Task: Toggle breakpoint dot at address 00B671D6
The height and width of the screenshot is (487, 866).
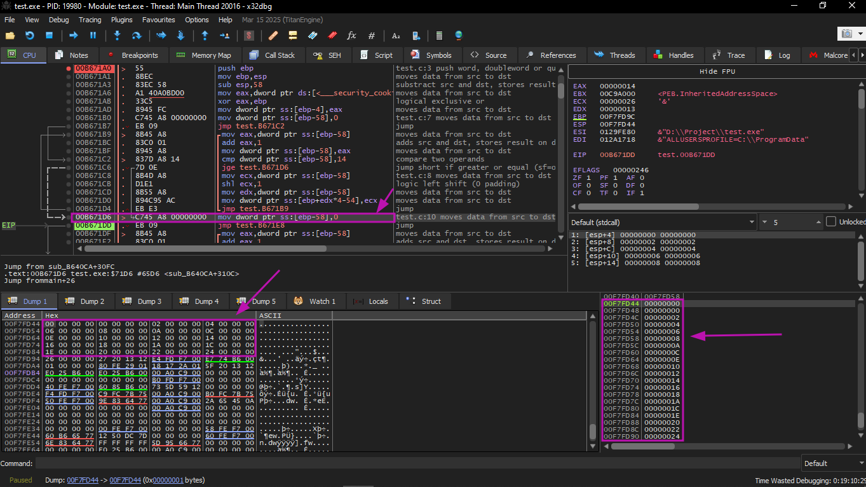Action: pos(68,217)
